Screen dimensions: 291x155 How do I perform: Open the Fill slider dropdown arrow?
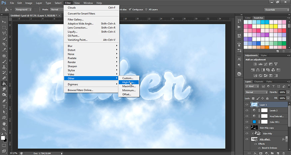pyautogui.click(x=288, y=98)
